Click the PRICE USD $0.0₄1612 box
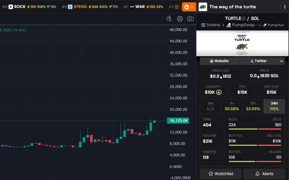 pos(221,74)
